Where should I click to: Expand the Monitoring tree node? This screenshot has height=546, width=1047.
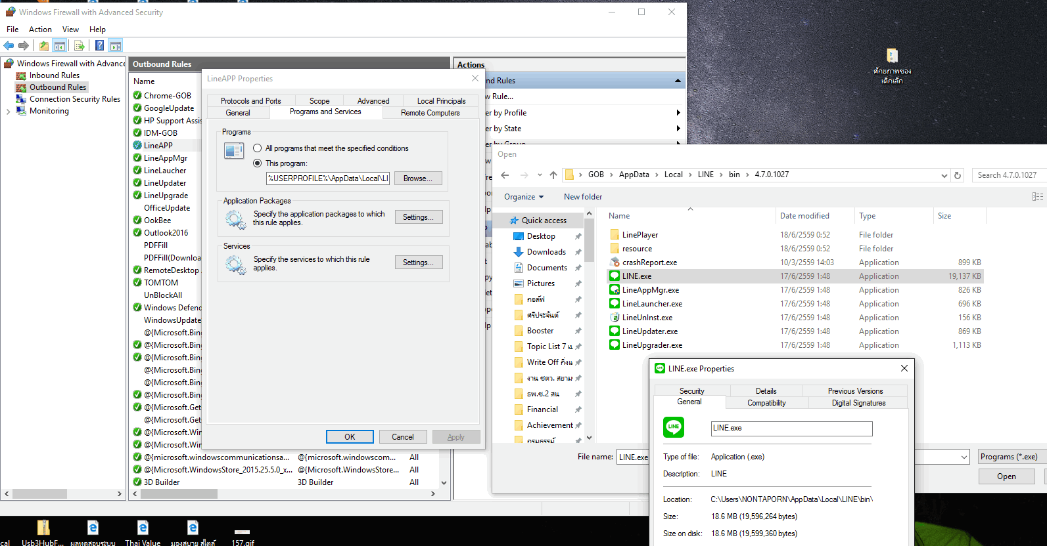pyautogui.click(x=8, y=112)
